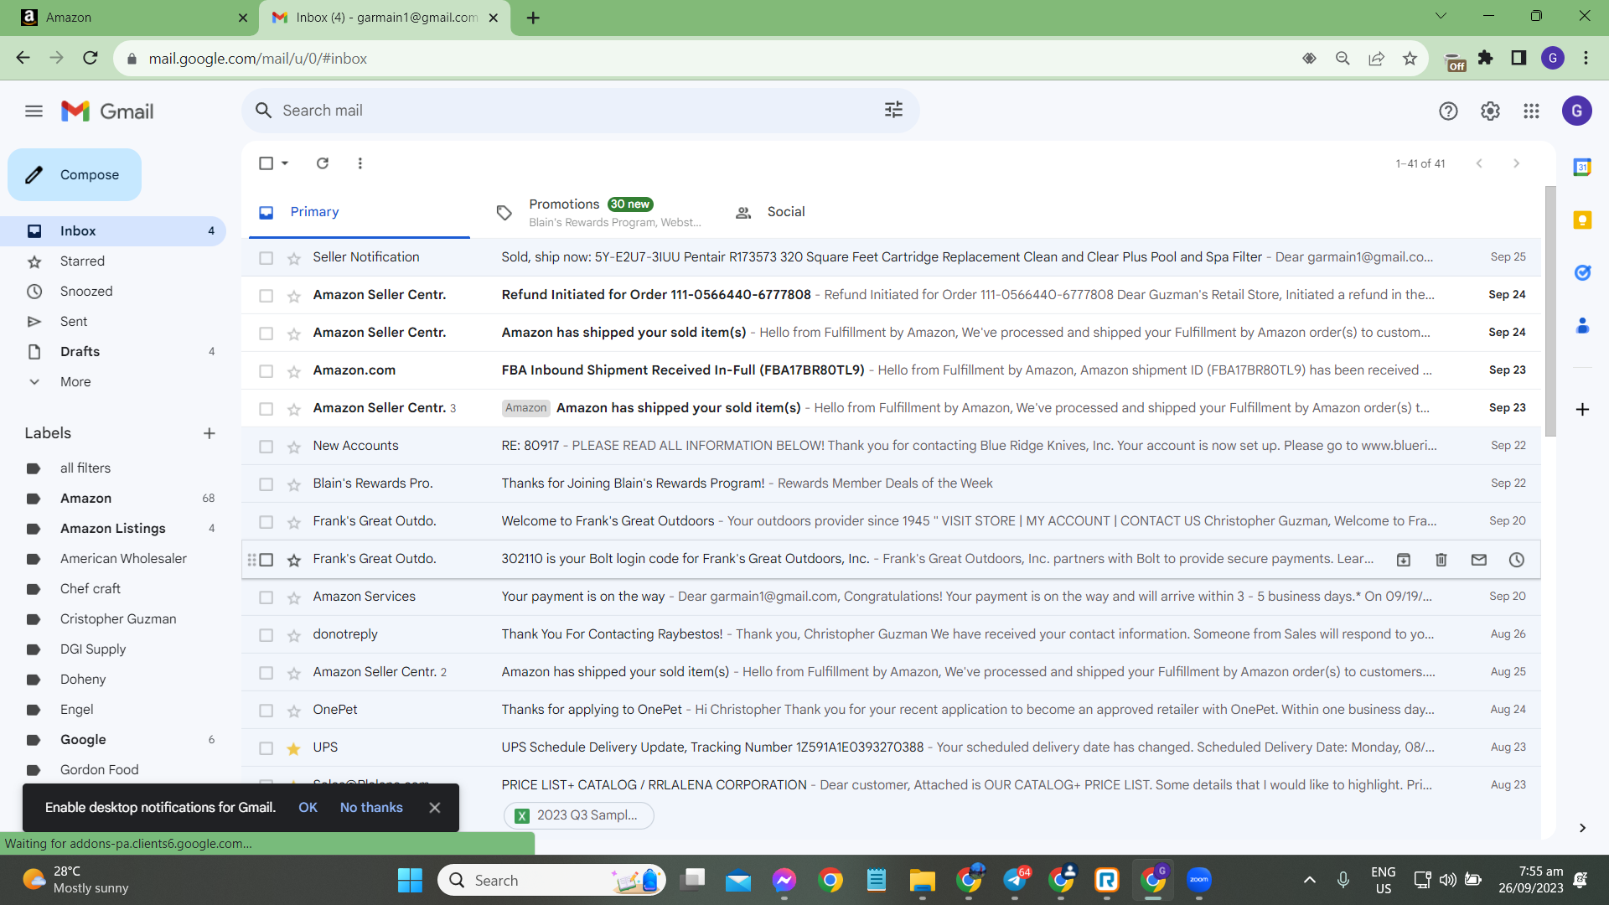Archive the Bolt login code email
This screenshot has width=1609, height=905.
tap(1404, 560)
